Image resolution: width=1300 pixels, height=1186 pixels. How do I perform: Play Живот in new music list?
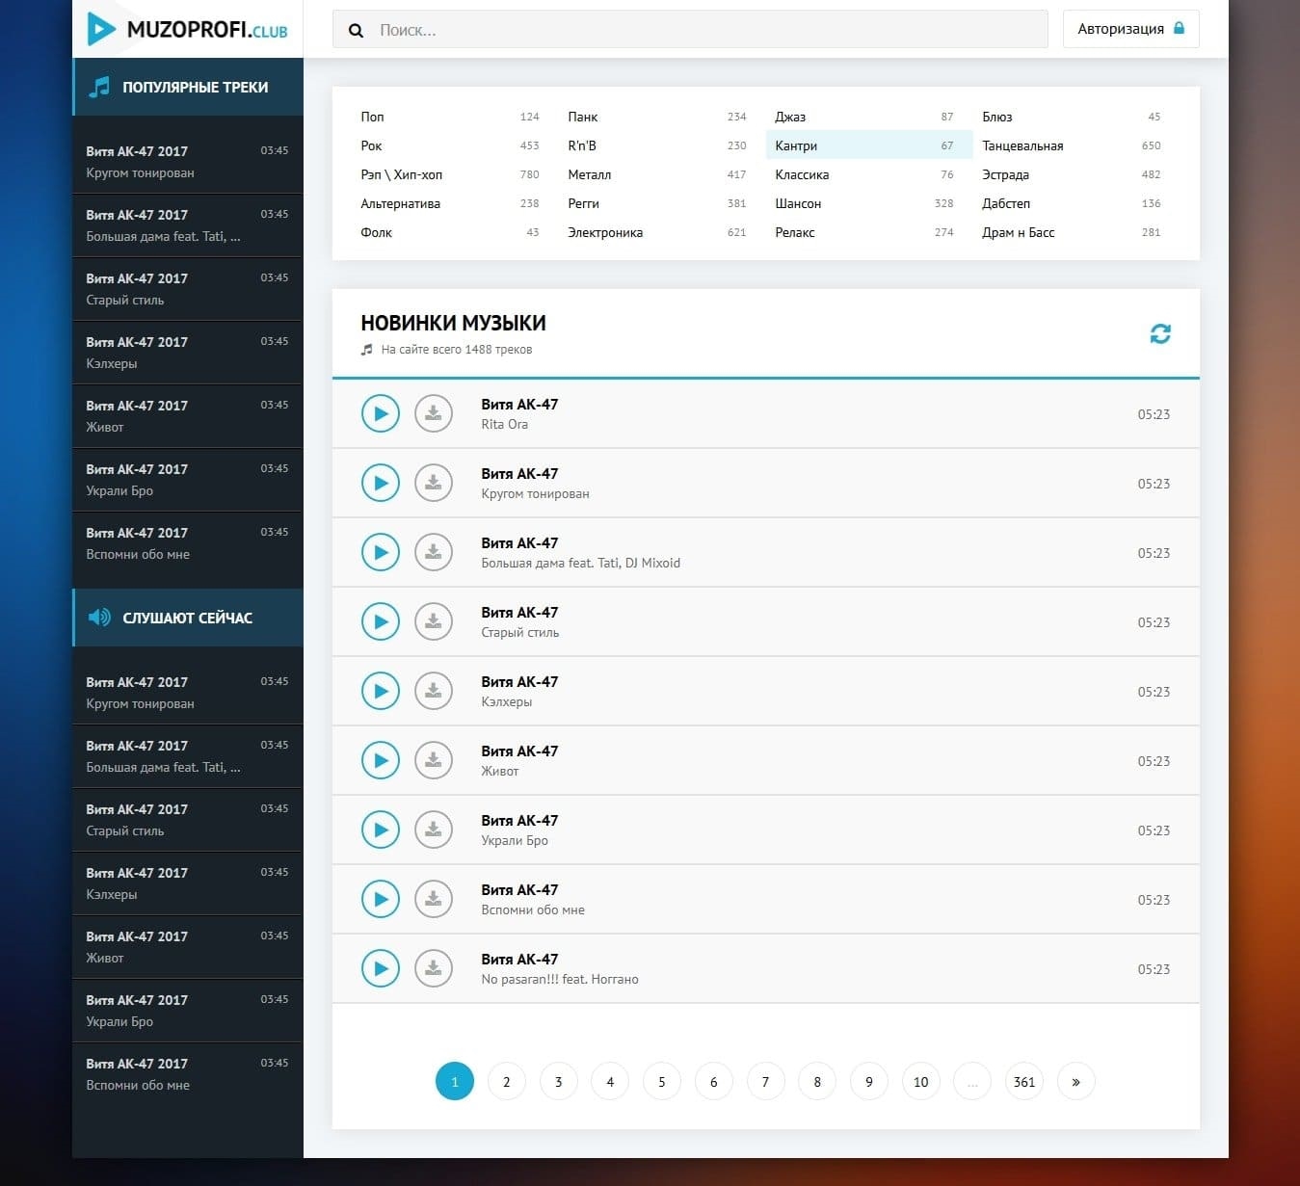point(381,761)
